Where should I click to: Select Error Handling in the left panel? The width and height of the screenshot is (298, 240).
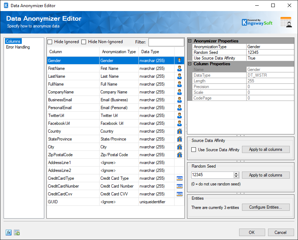18,47
